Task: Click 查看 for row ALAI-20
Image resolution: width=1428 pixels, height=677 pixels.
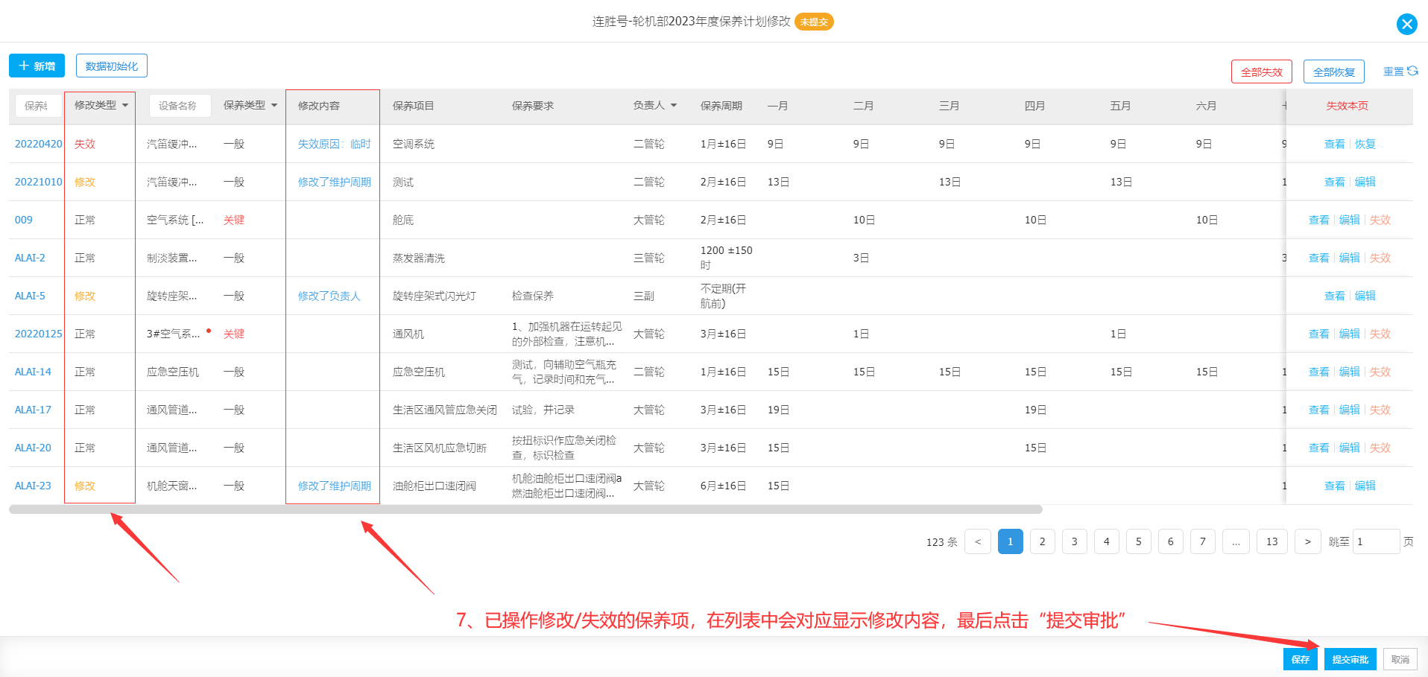Action: tap(1318, 448)
